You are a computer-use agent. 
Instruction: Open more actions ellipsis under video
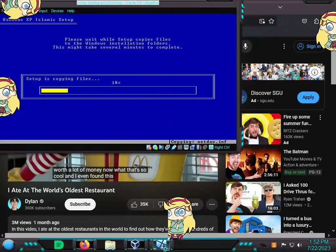pyautogui.click(x=212, y=204)
